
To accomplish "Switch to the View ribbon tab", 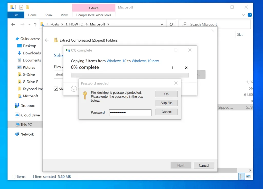I will click(64, 15).
